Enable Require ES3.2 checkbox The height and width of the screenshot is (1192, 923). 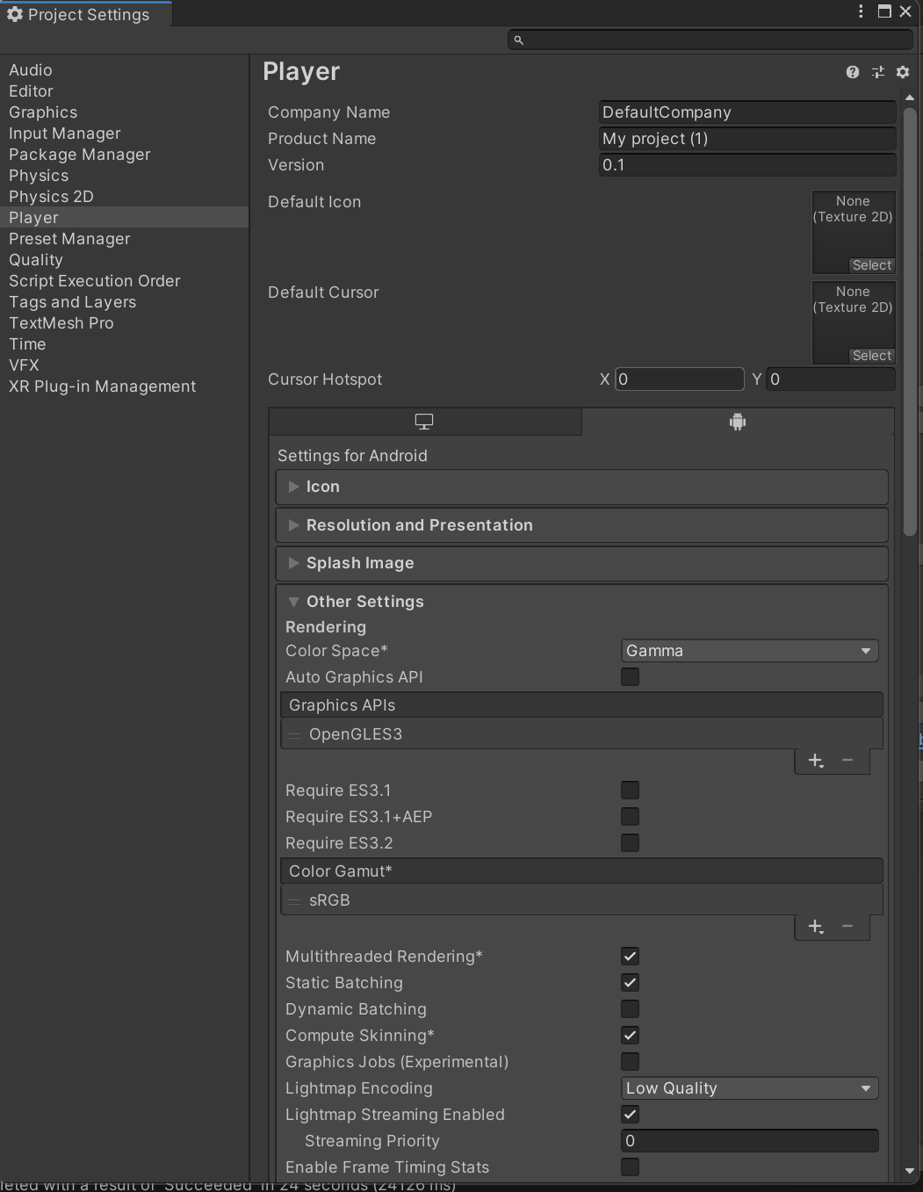[630, 842]
